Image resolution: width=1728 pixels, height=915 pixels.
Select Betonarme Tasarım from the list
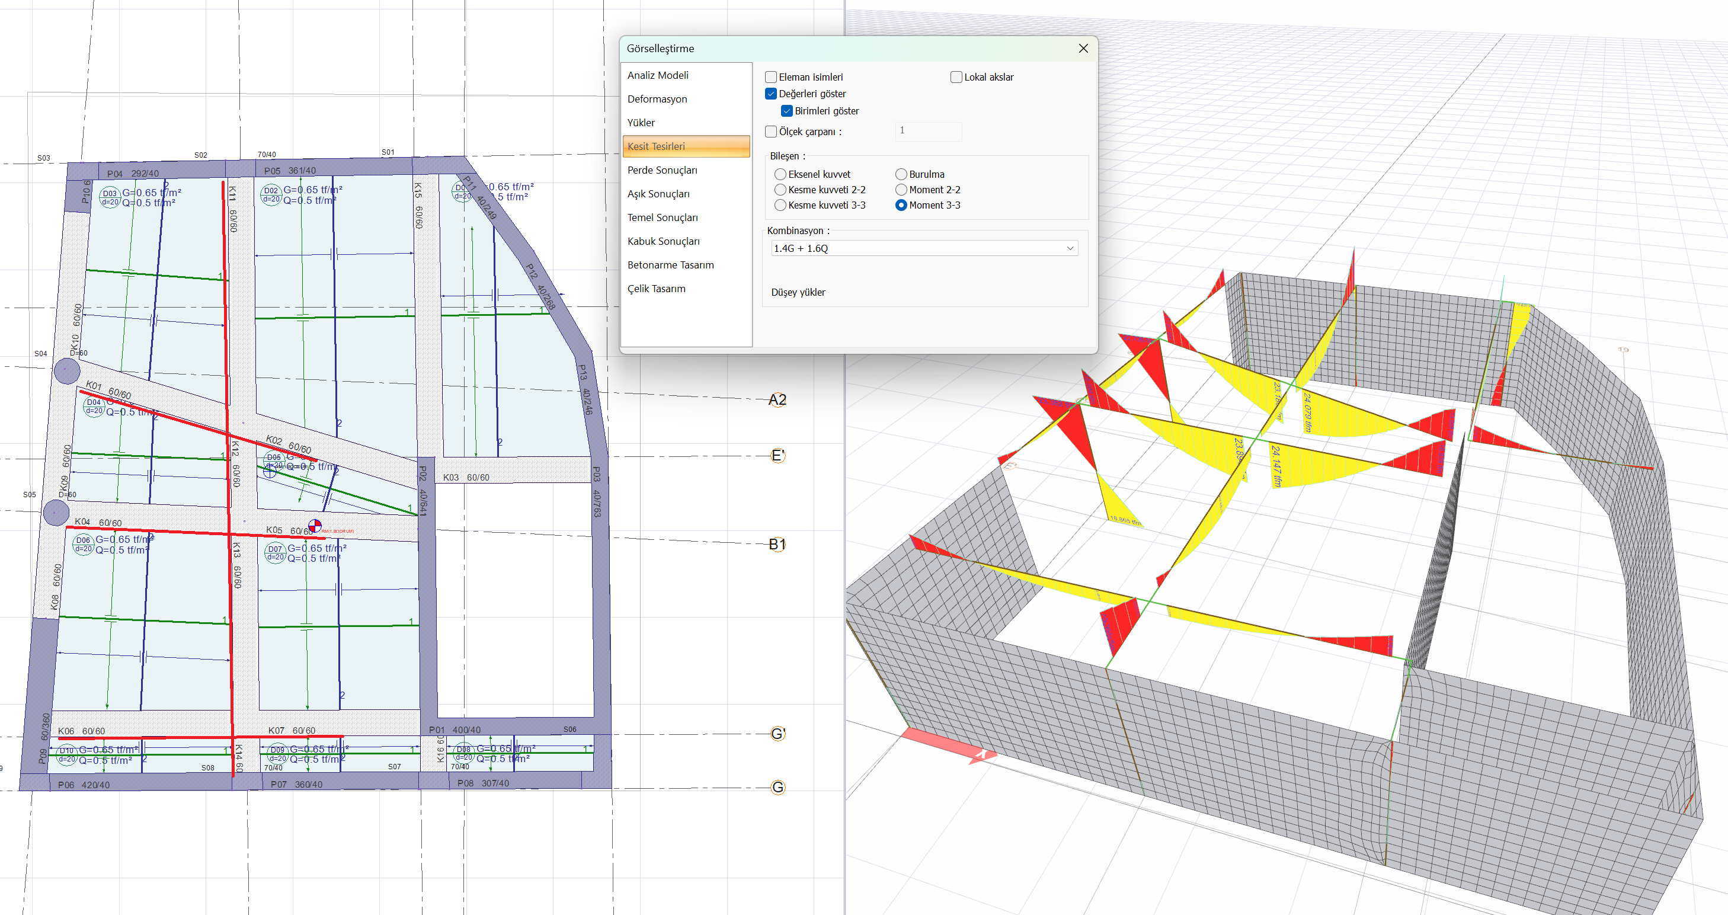pyautogui.click(x=670, y=265)
